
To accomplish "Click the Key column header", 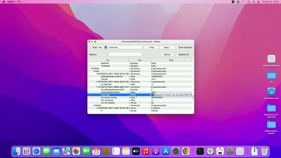I will [x=108, y=60].
